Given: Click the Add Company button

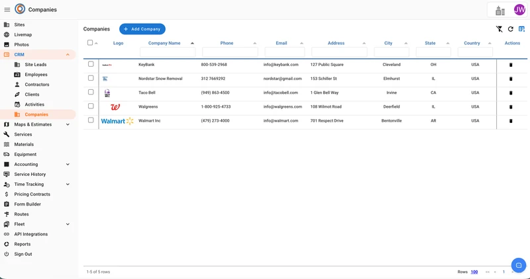Looking at the screenshot, I should point(142,29).
